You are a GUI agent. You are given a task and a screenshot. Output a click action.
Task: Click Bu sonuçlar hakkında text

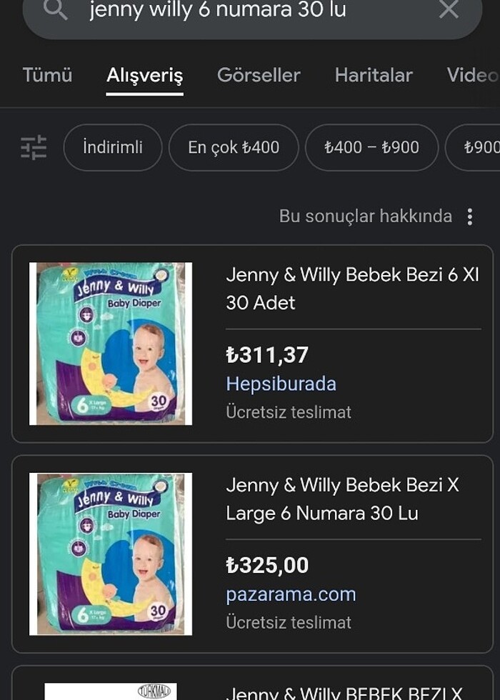pyautogui.click(x=365, y=216)
